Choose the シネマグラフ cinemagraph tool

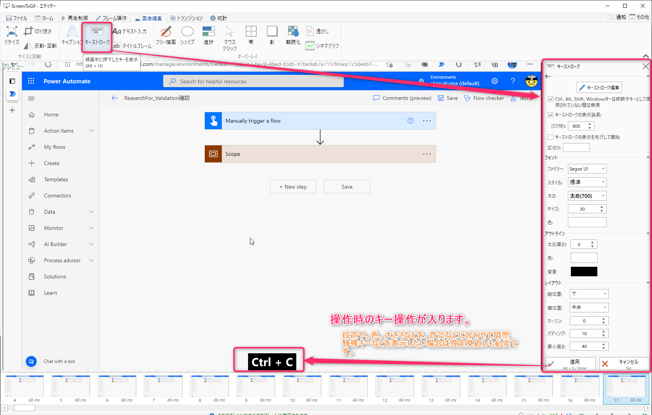(x=322, y=46)
